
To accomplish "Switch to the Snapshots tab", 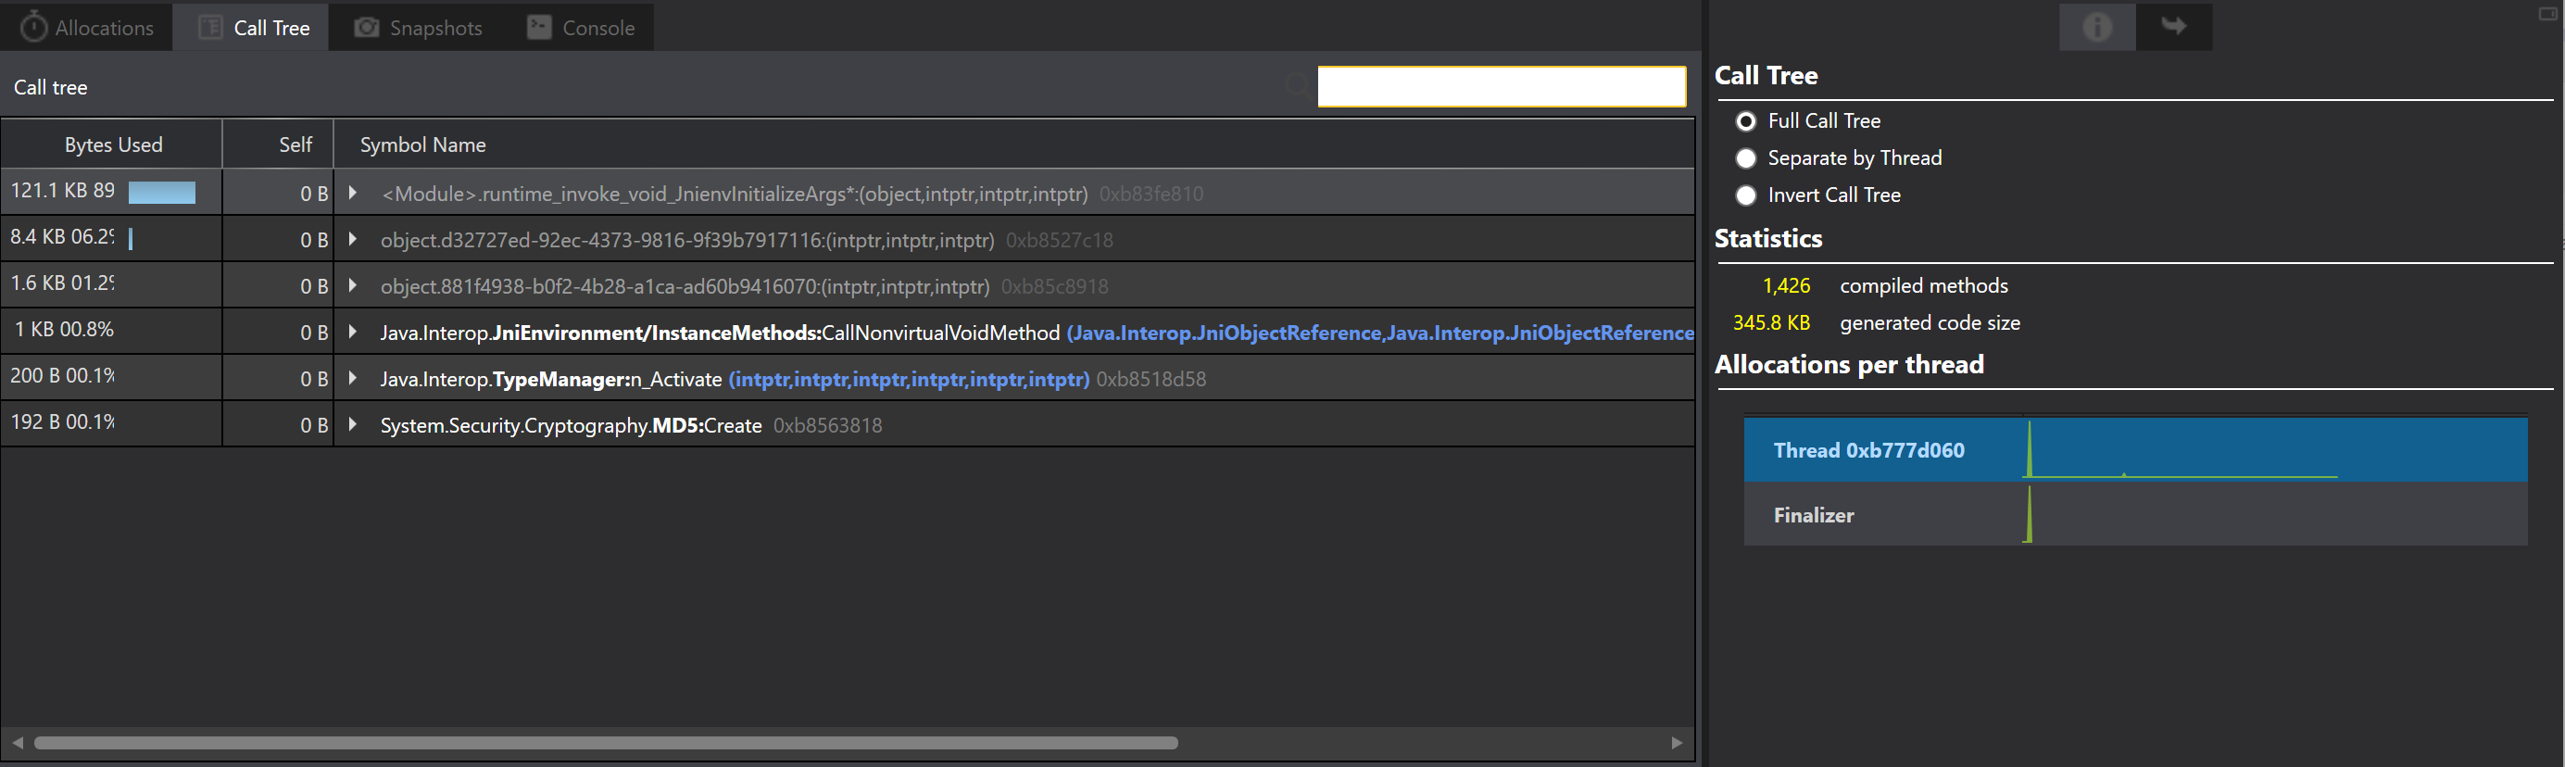I will [x=418, y=27].
